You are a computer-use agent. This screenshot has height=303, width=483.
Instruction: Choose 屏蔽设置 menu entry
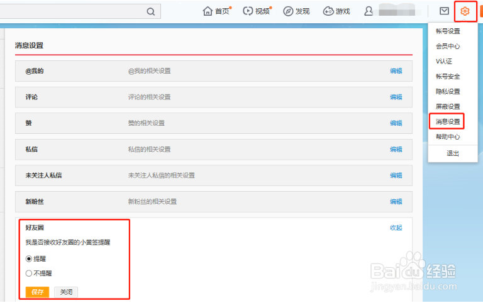pyautogui.click(x=448, y=106)
